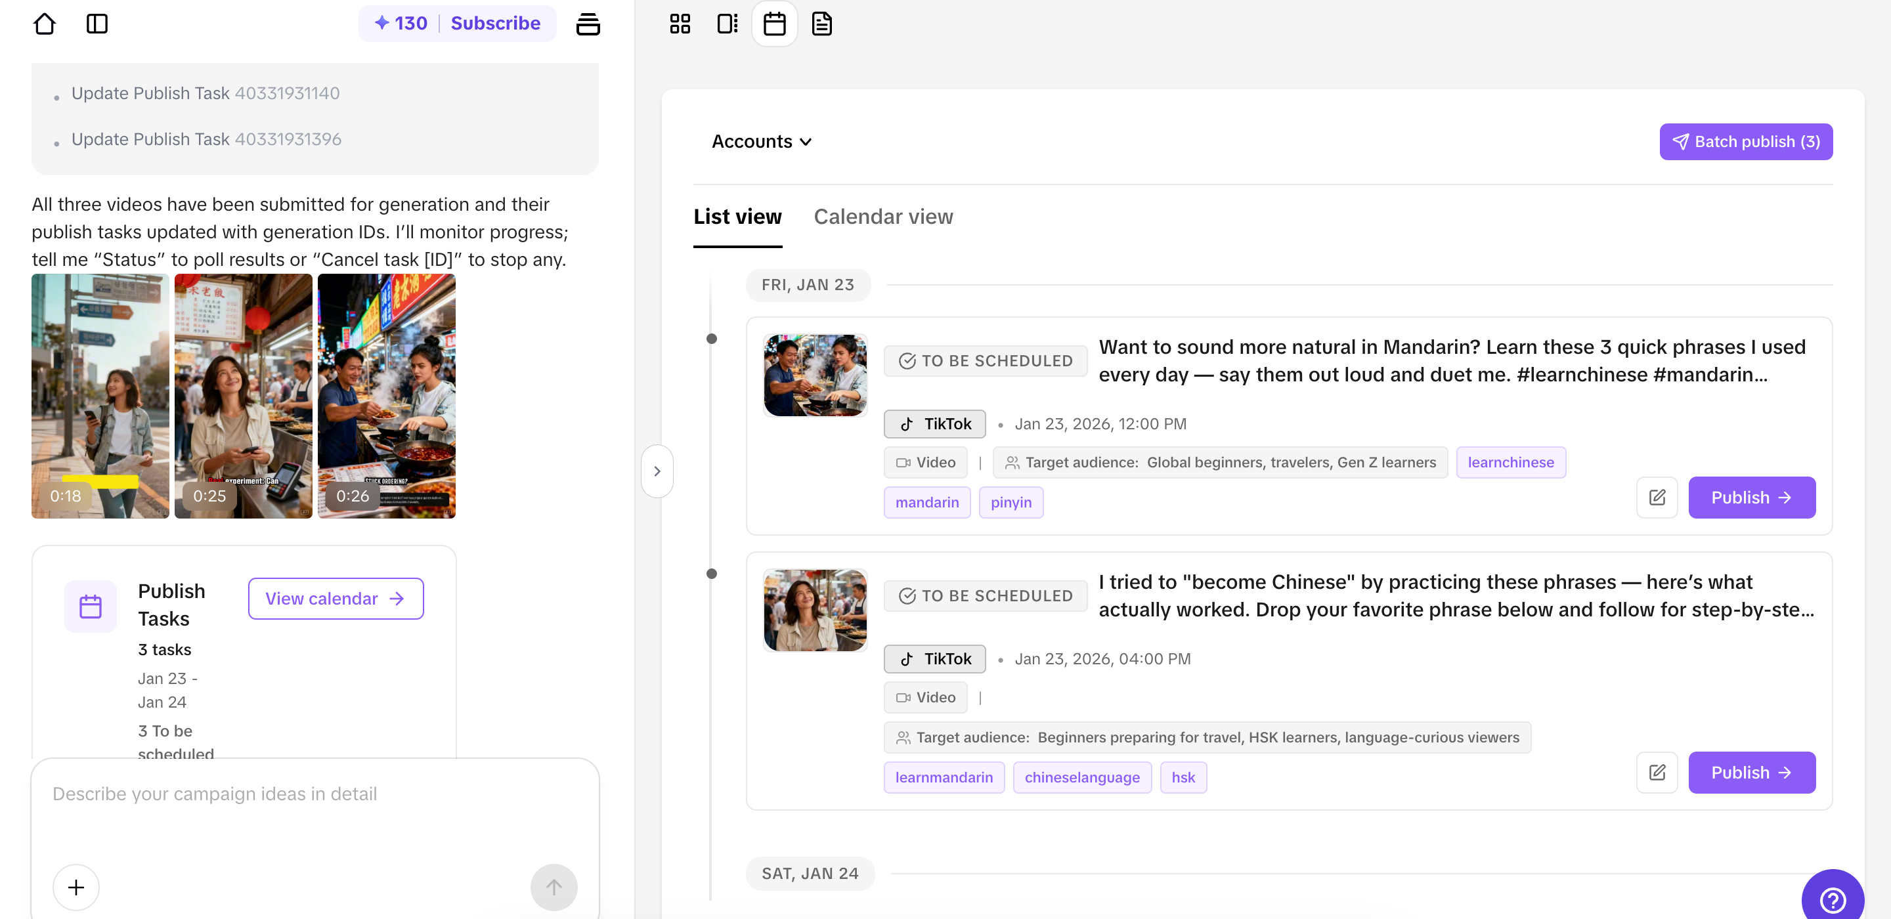
Task: Click the edit icon on first task
Action: (1657, 497)
